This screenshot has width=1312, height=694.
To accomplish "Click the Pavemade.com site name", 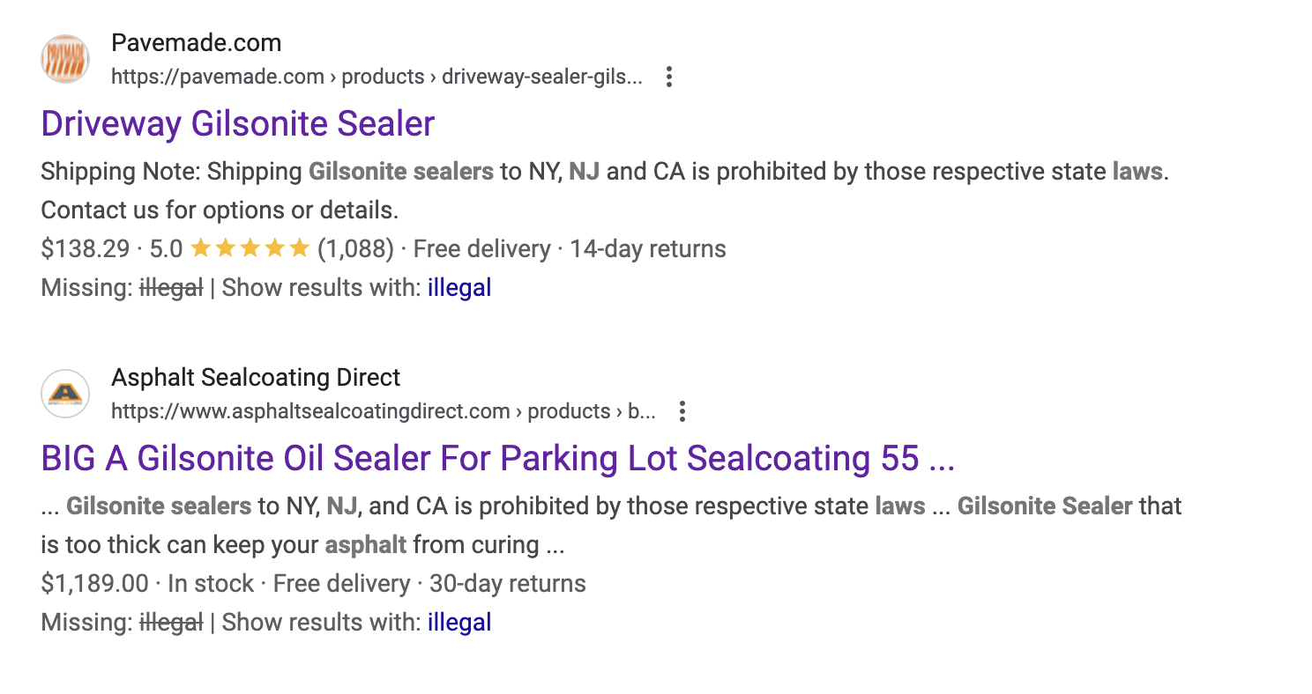I will pyautogui.click(x=197, y=43).
